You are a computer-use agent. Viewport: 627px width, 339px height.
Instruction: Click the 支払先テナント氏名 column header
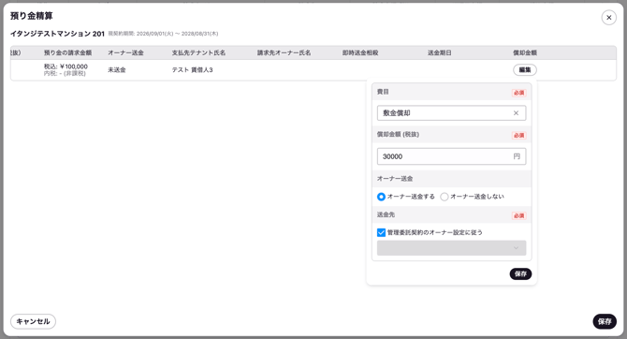[x=198, y=52]
